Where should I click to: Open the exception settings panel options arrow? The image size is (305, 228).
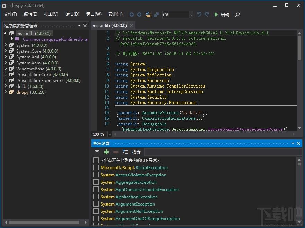(293, 143)
